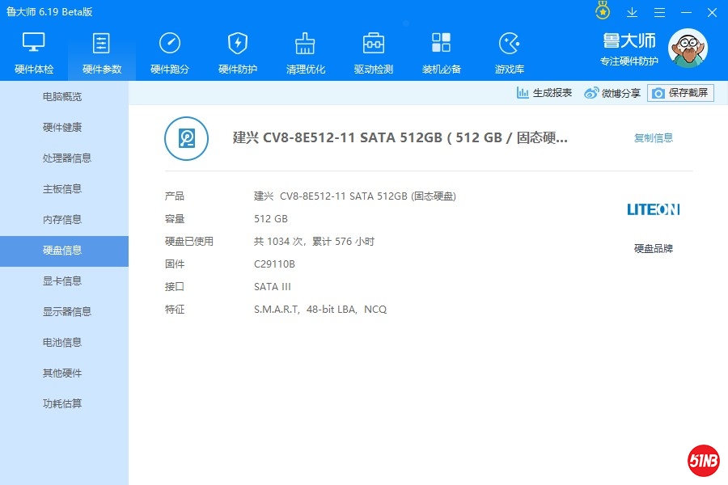Image resolution: width=728 pixels, height=485 pixels.
Task: Select the 硬件参数 tab
Action: pyautogui.click(x=102, y=52)
